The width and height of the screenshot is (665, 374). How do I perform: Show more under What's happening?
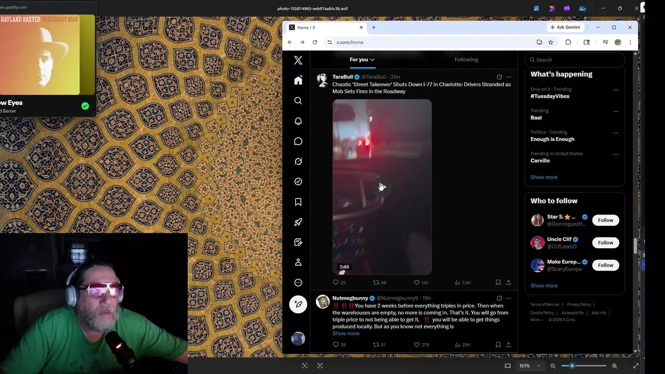(x=544, y=177)
